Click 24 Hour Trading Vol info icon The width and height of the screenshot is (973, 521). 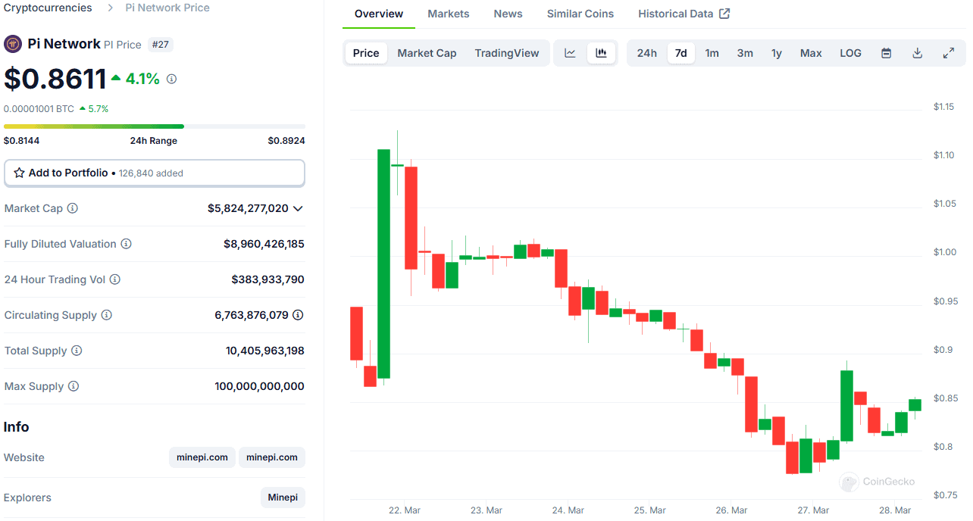[x=115, y=279]
